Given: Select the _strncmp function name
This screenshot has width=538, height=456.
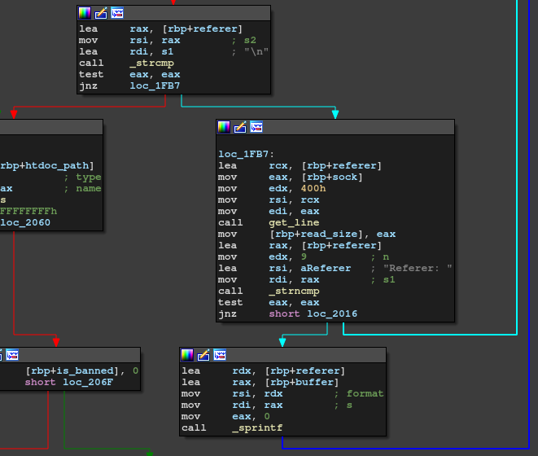Looking at the screenshot, I should point(294,291).
